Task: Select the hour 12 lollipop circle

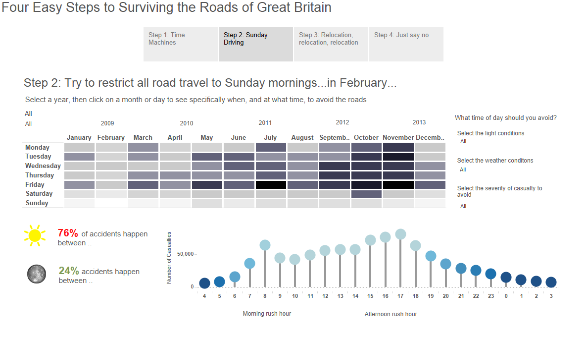Action: (325, 251)
